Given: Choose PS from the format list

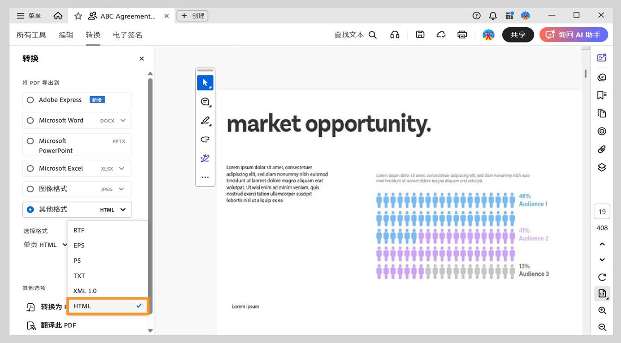Looking at the screenshot, I should point(107,261).
